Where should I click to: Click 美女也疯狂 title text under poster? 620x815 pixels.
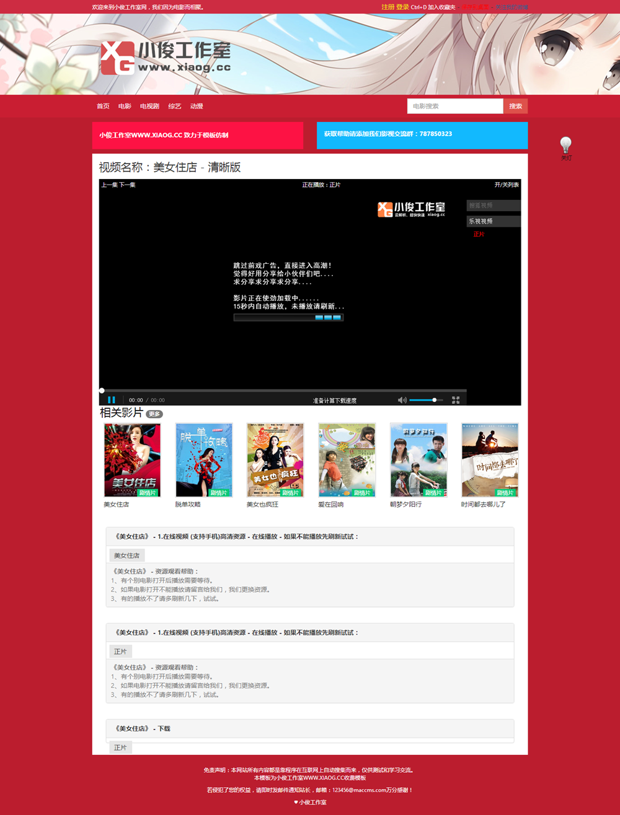[x=263, y=504]
